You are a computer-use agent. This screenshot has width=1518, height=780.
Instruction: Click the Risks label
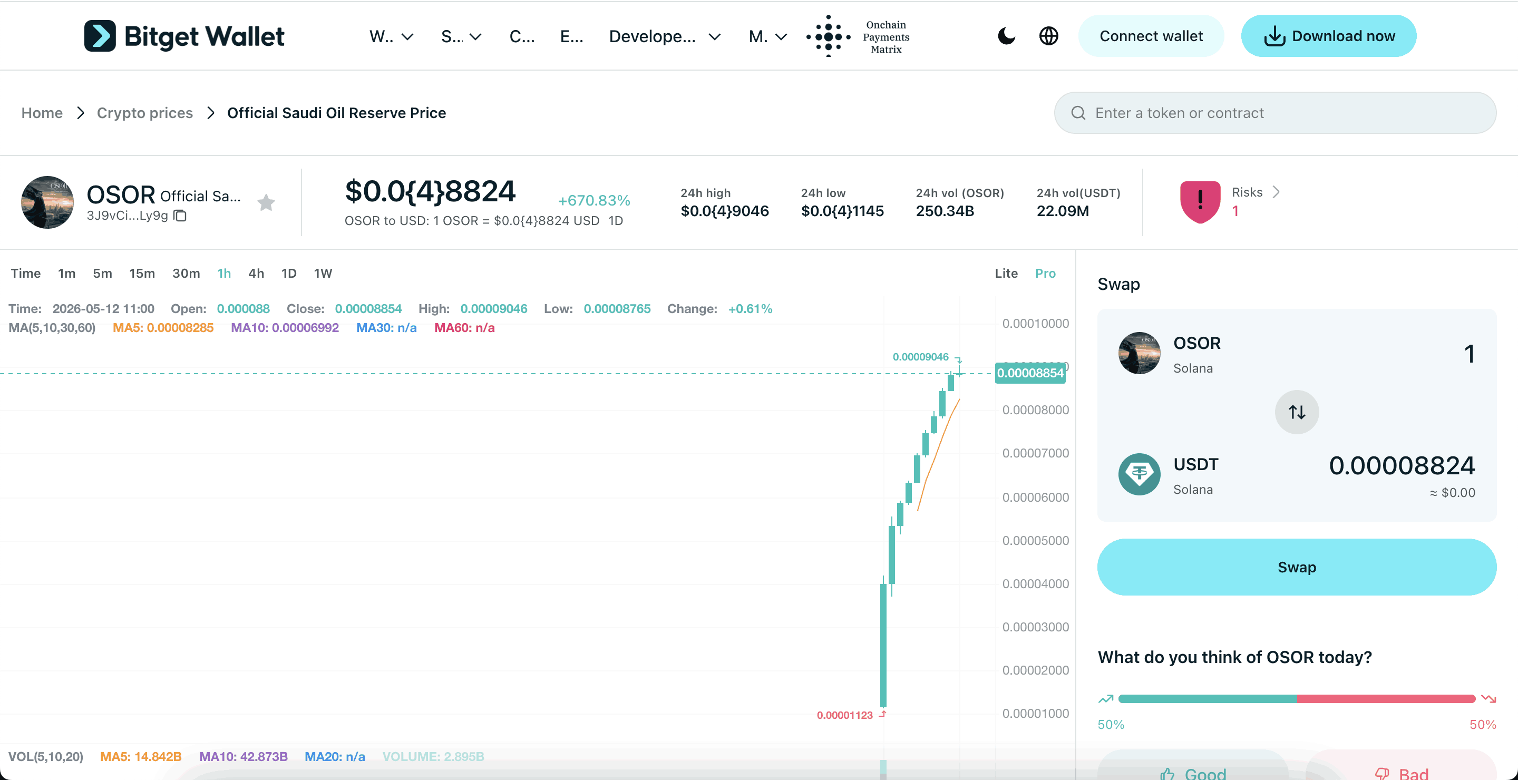tap(1247, 192)
